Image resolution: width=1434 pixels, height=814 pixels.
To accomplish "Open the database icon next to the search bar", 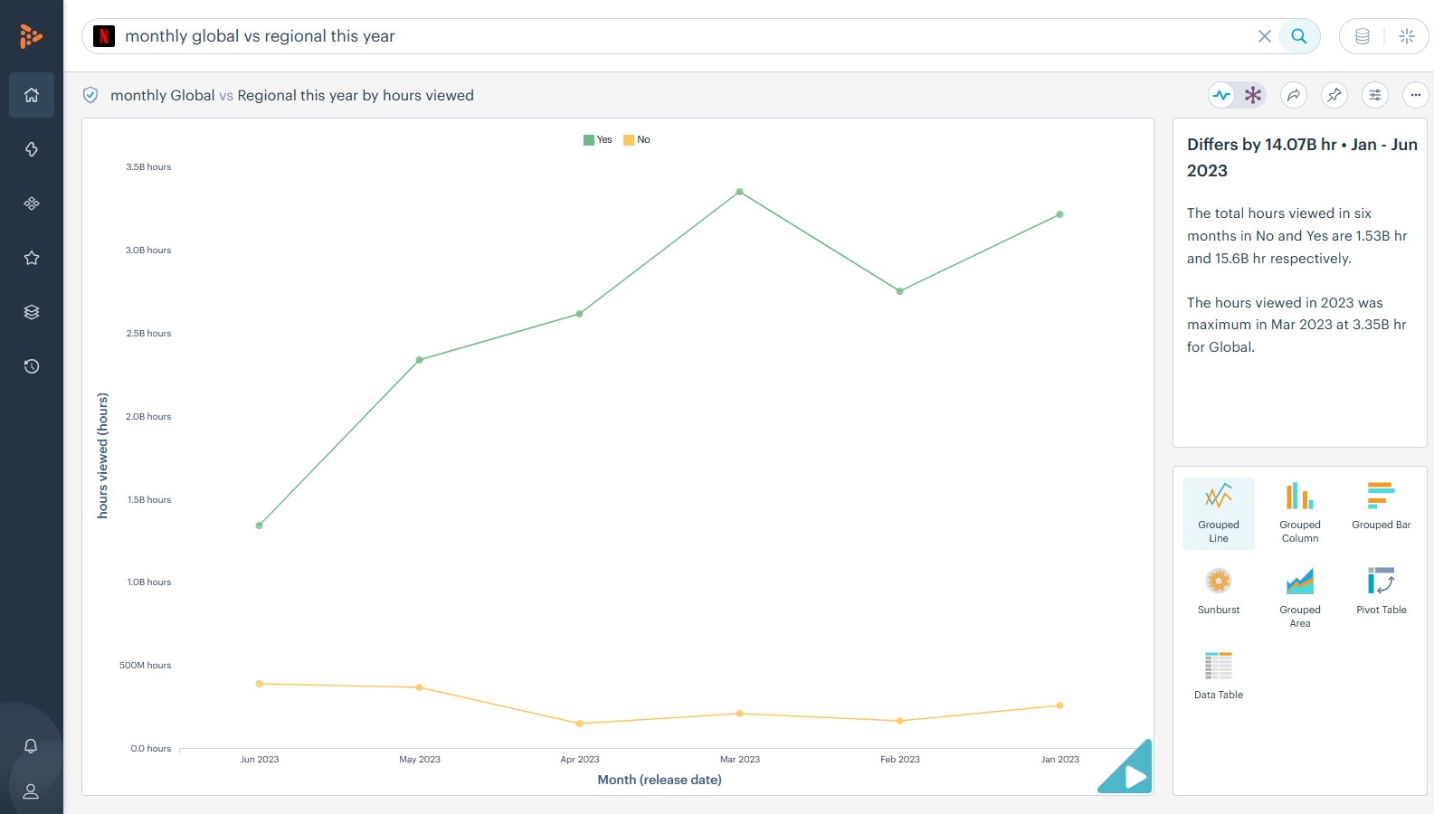I will tap(1363, 36).
